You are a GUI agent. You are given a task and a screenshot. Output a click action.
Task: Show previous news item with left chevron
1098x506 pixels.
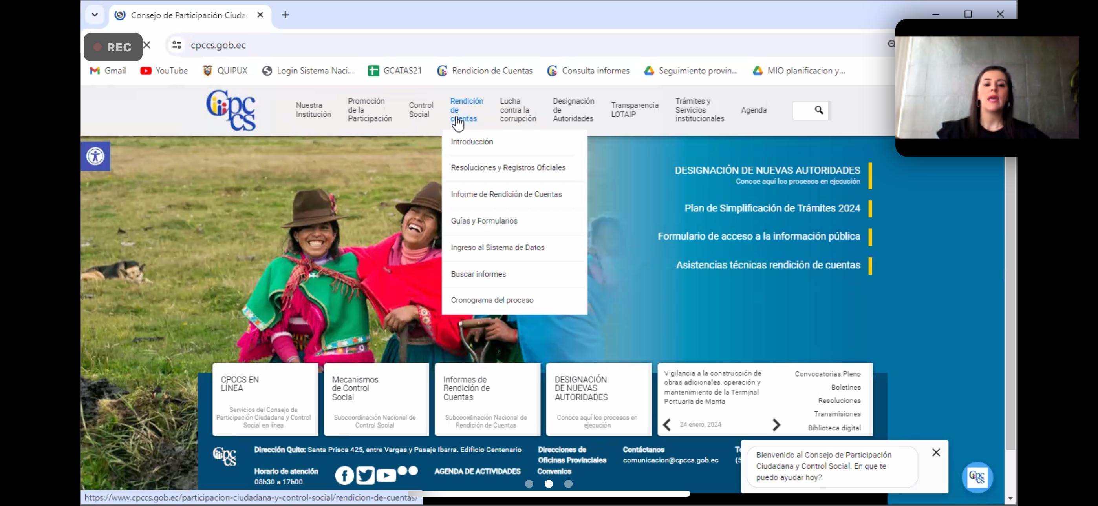[x=667, y=425]
